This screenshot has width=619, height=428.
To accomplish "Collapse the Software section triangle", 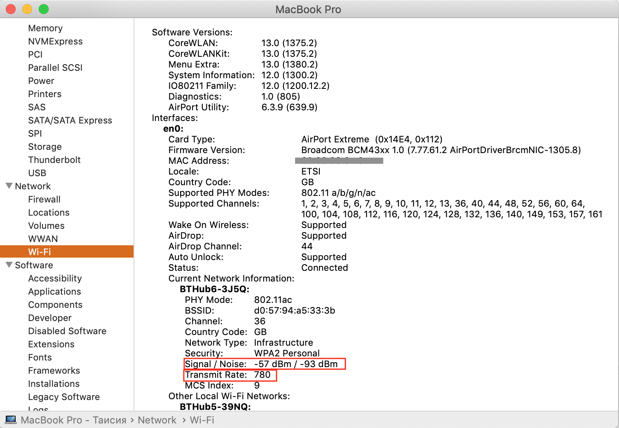I will (9, 265).
